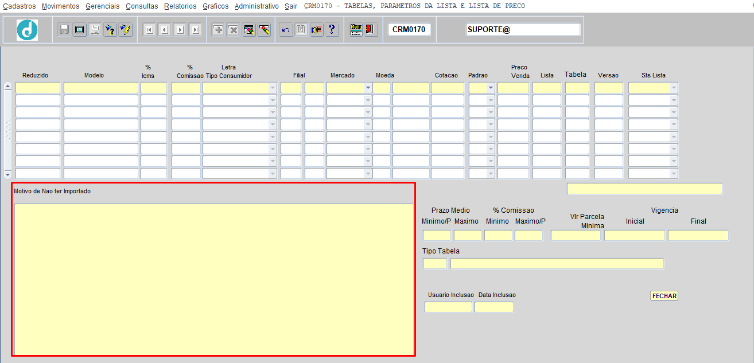Open the Consultas menu
The height and width of the screenshot is (363, 754).
click(x=142, y=6)
